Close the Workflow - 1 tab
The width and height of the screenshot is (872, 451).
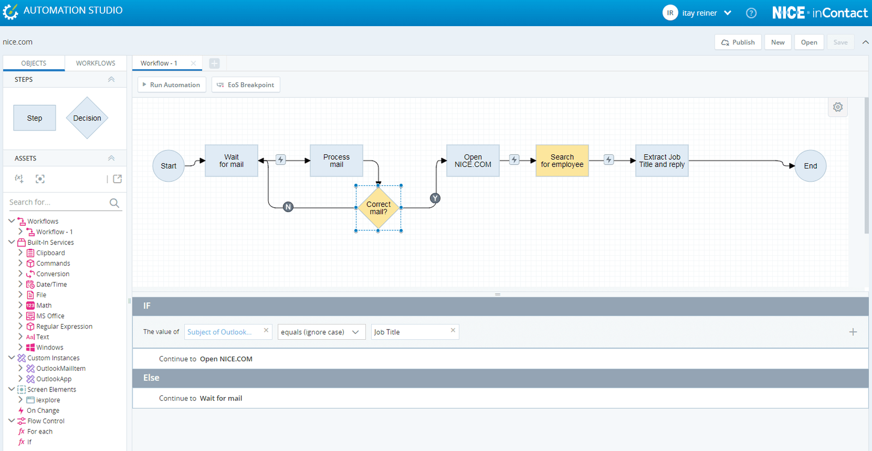coord(193,63)
